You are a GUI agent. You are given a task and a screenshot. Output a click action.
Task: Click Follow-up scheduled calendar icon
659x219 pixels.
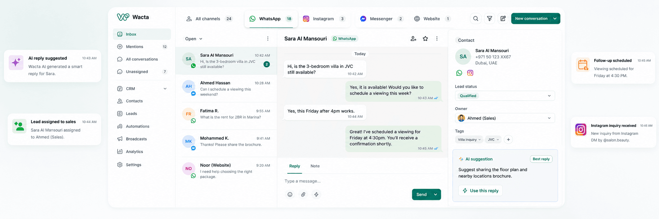[x=583, y=65]
